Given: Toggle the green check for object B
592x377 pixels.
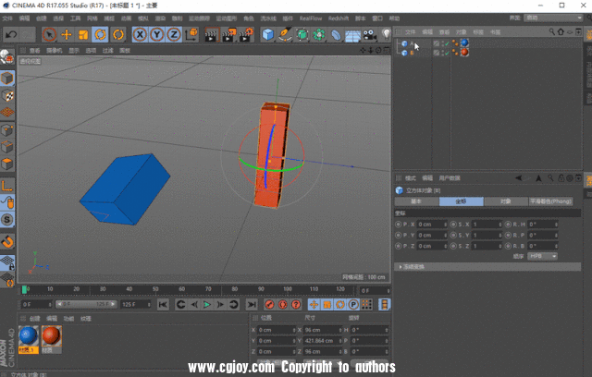Looking at the screenshot, I should pyautogui.click(x=447, y=53).
